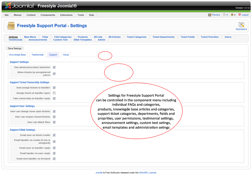This screenshot has height=175, width=252.
Task: Click the Logout icon
Action: point(239,15)
